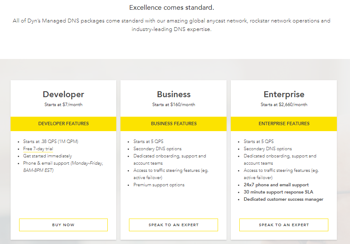Click Starts at $2,660/month price text
Image resolution: width=350 pixels, height=244 pixels.
[284, 104]
